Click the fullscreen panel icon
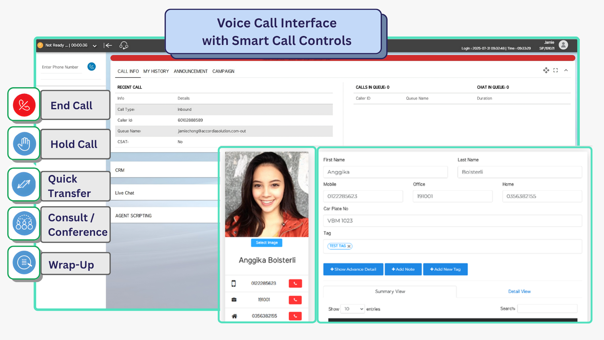The width and height of the screenshot is (604, 340). point(556,70)
